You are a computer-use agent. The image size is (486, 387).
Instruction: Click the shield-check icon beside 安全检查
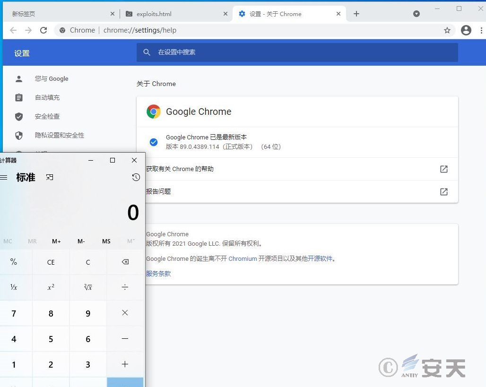(x=19, y=116)
